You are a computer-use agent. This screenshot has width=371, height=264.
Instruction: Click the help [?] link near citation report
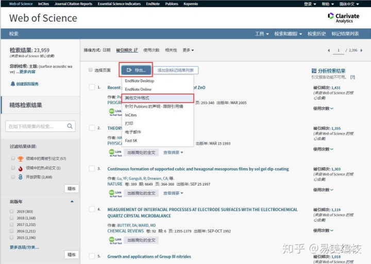[352, 77]
